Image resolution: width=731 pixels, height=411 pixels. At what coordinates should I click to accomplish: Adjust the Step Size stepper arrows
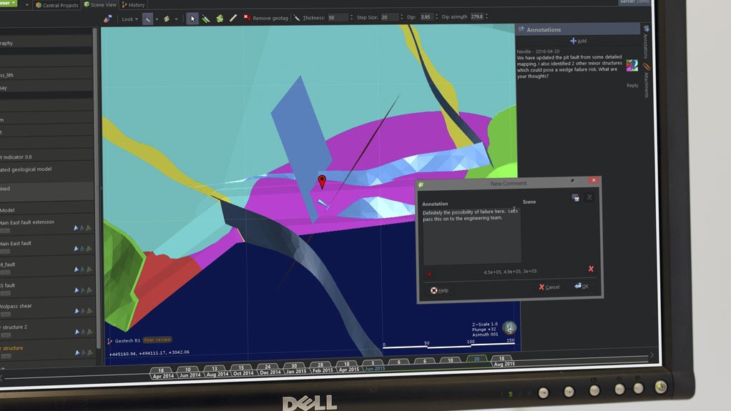(402, 16)
